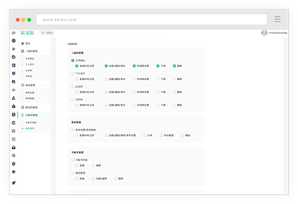298x204 pixels.
Task: Uncheck the 文本网址 permission checkbox
Action: click(73, 60)
